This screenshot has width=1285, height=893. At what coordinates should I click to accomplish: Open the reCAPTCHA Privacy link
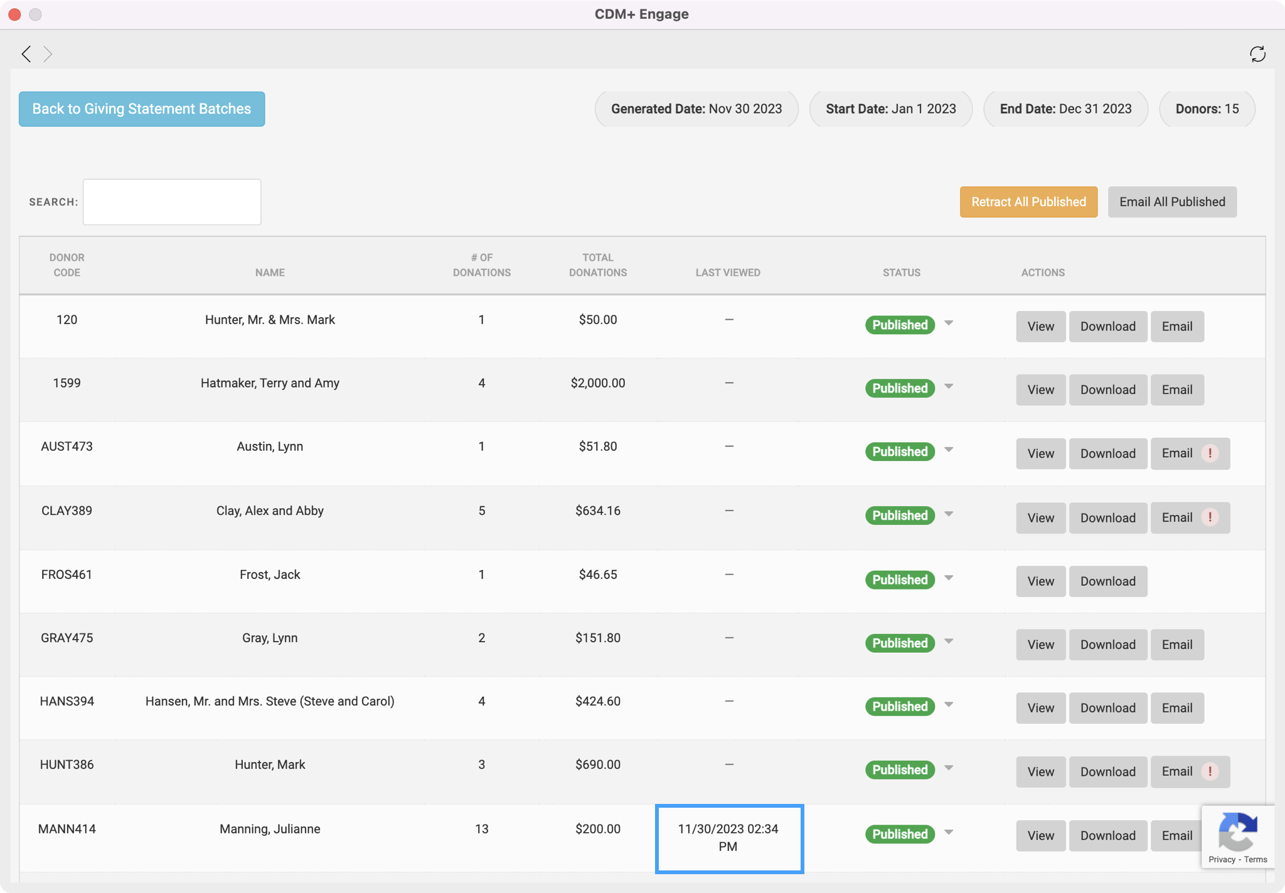tap(1222, 860)
